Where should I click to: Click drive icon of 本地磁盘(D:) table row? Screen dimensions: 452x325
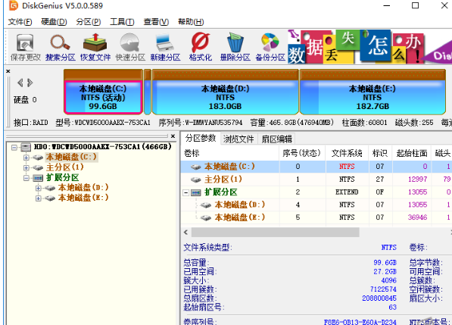tap(206, 205)
